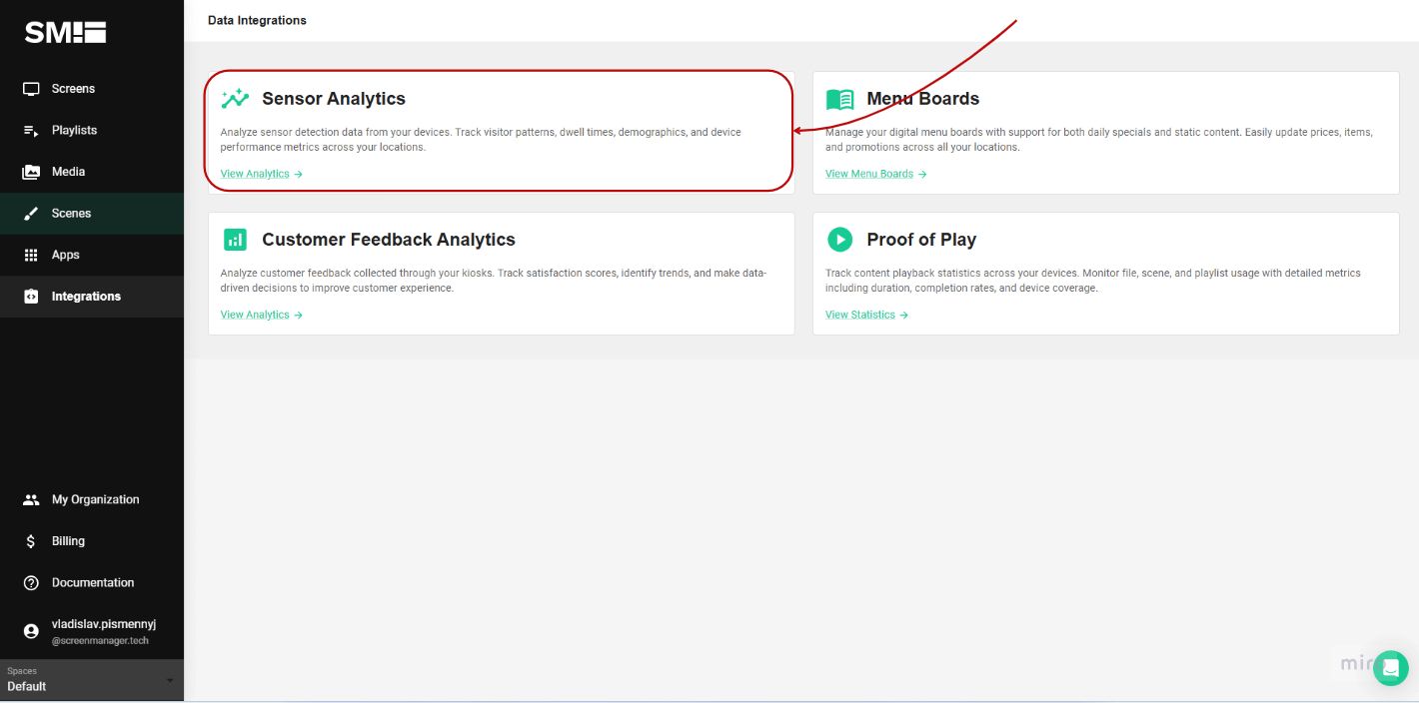This screenshot has height=703, width=1419.
Task: Open the chat support launcher icon
Action: coord(1391,668)
